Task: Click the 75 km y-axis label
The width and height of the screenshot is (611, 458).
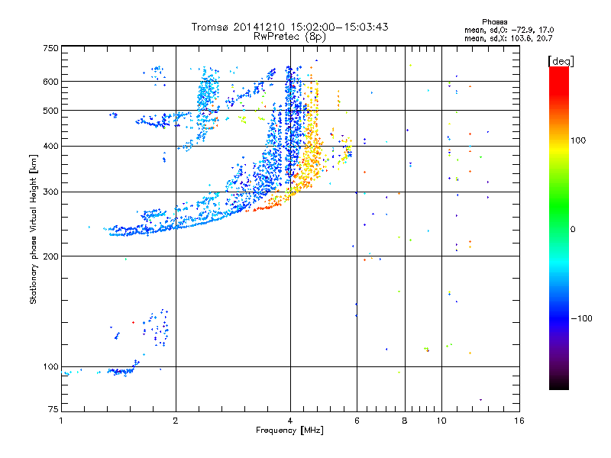Action: (x=53, y=409)
